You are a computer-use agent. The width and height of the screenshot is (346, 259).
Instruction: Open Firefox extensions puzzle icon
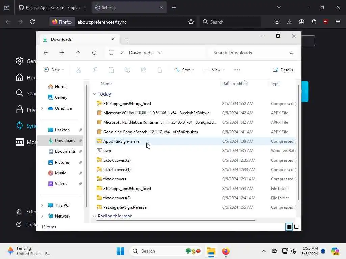(314, 22)
